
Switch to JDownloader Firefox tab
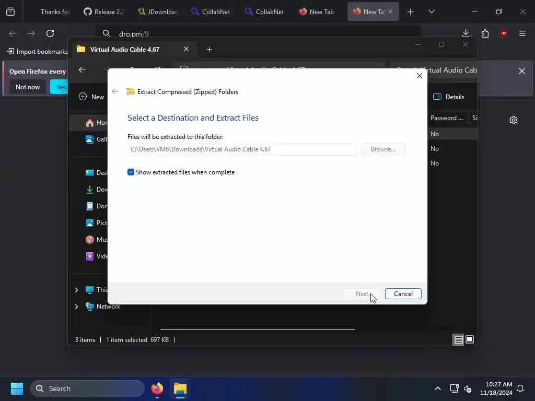click(158, 11)
